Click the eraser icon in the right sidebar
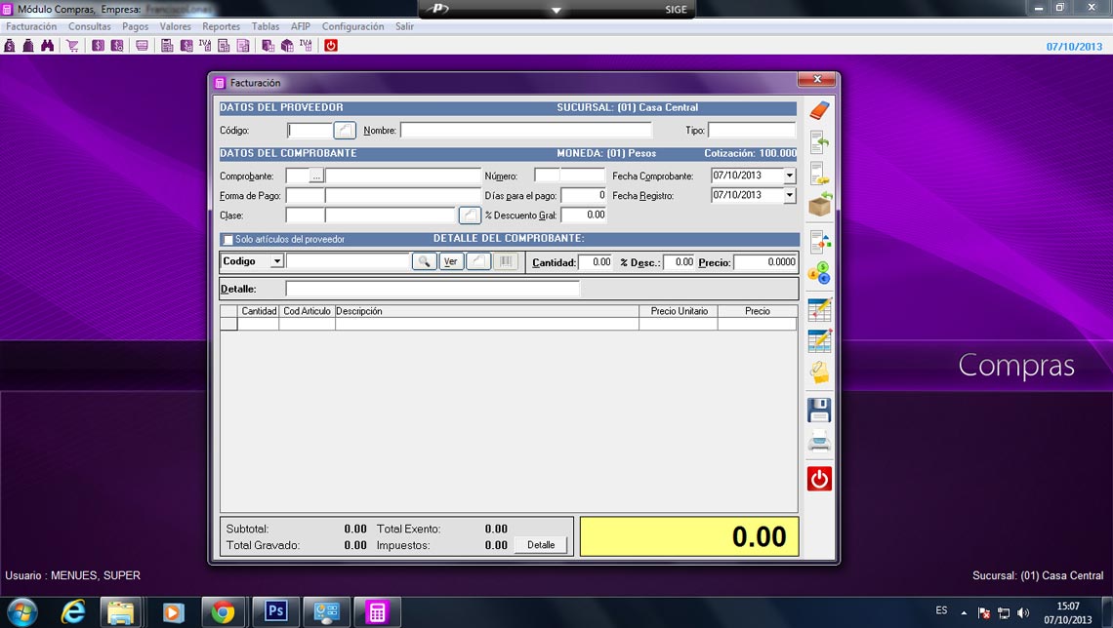Viewport: 1113px width, 628px height. [819, 110]
